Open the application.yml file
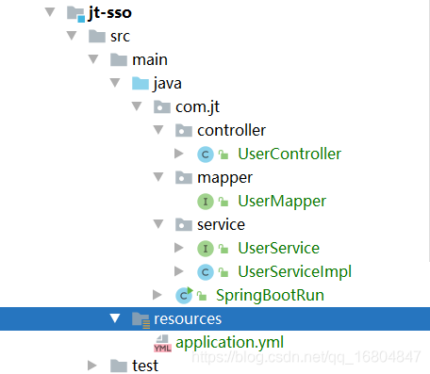The height and width of the screenshot is (374, 430). click(229, 343)
